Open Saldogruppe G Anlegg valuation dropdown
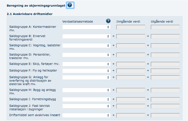 pyautogui.click(x=86, y=77)
